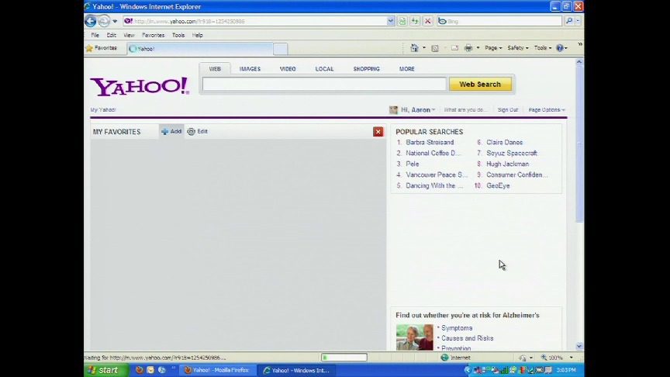This screenshot has height=377, width=670.
Task: Open the Soyuz Spacecraft popular search
Action: (512, 153)
